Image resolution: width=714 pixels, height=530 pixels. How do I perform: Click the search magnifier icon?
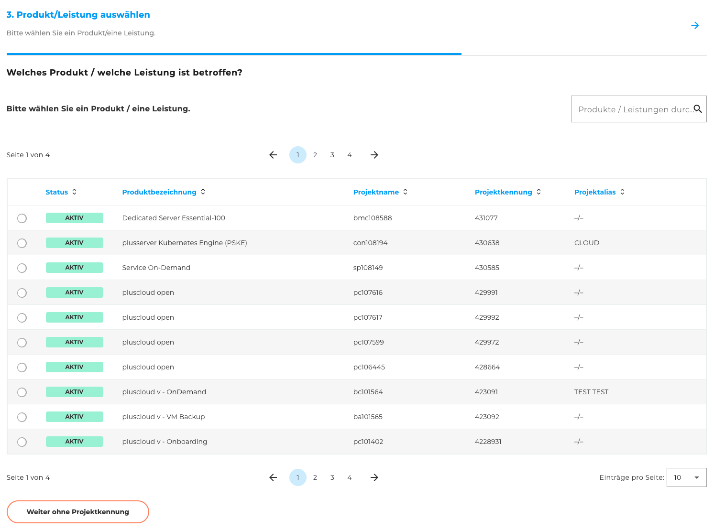698,109
